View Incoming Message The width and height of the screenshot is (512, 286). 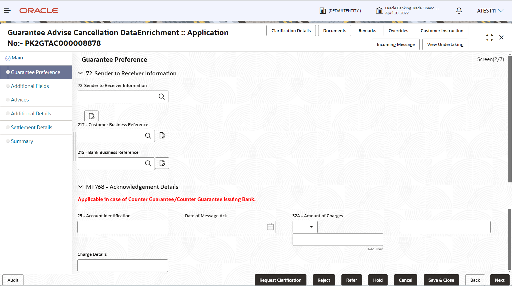point(396,44)
